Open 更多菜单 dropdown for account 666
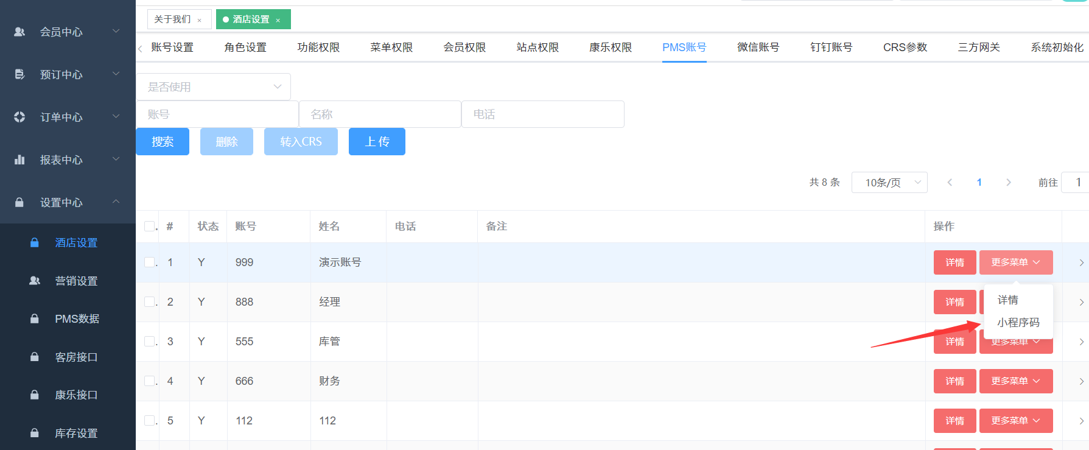The height and width of the screenshot is (450, 1089). [1016, 381]
